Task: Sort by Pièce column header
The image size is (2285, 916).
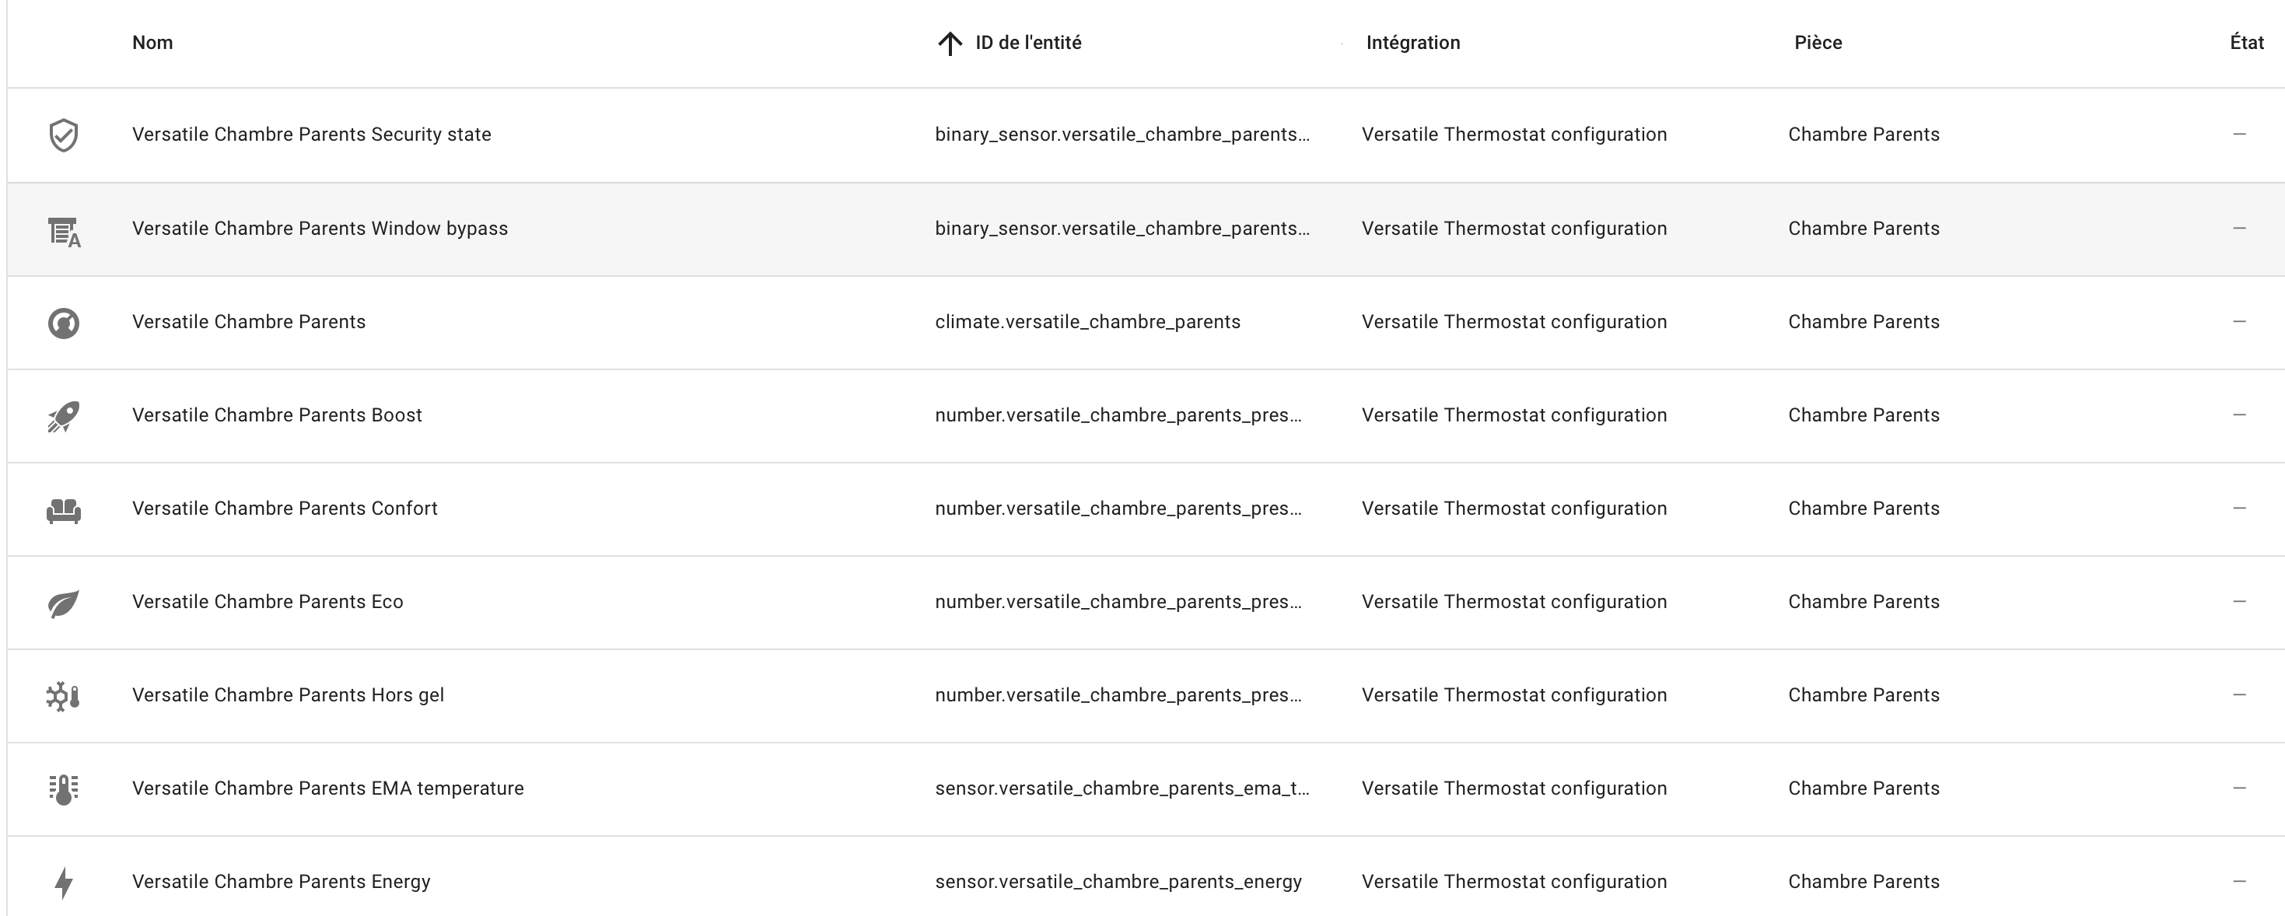Action: [x=1818, y=43]
